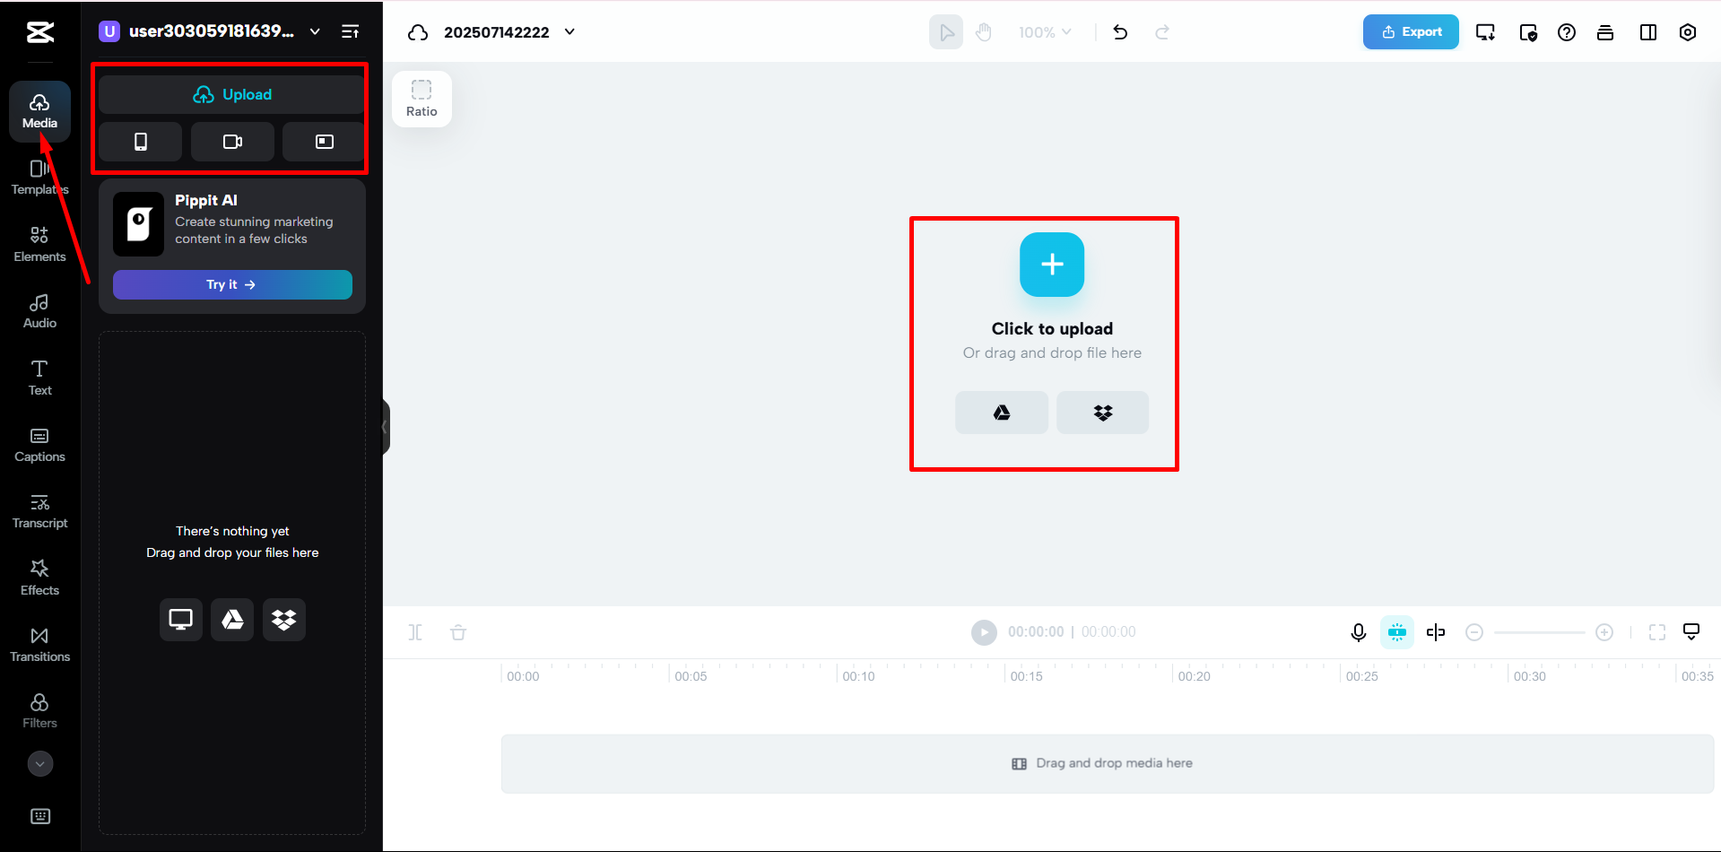Switch to the Templates panel
The width and height of the screenshot is (1721, 852).
39,177
